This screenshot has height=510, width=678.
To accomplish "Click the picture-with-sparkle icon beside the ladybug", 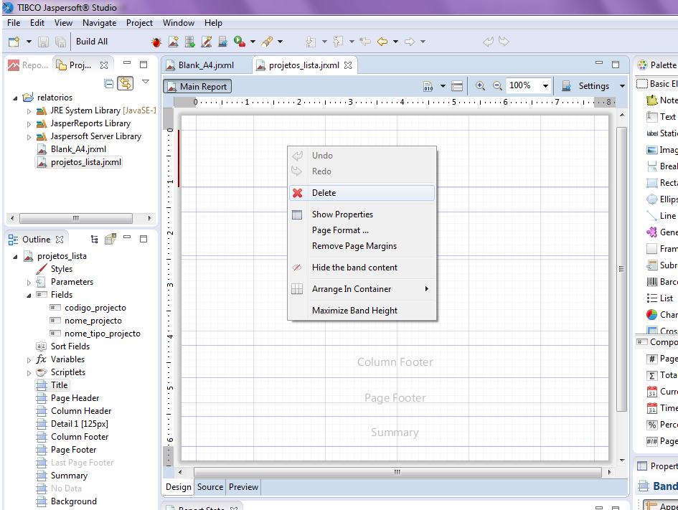I will (x=174, y=42).
